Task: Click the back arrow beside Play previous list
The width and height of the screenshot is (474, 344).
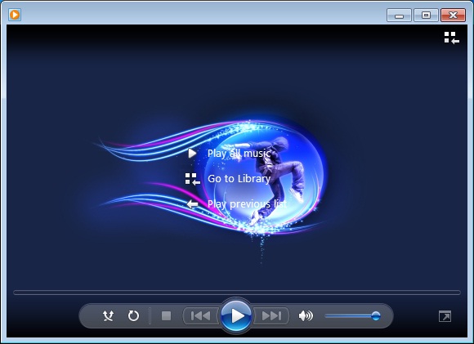Action: point(193,204)
